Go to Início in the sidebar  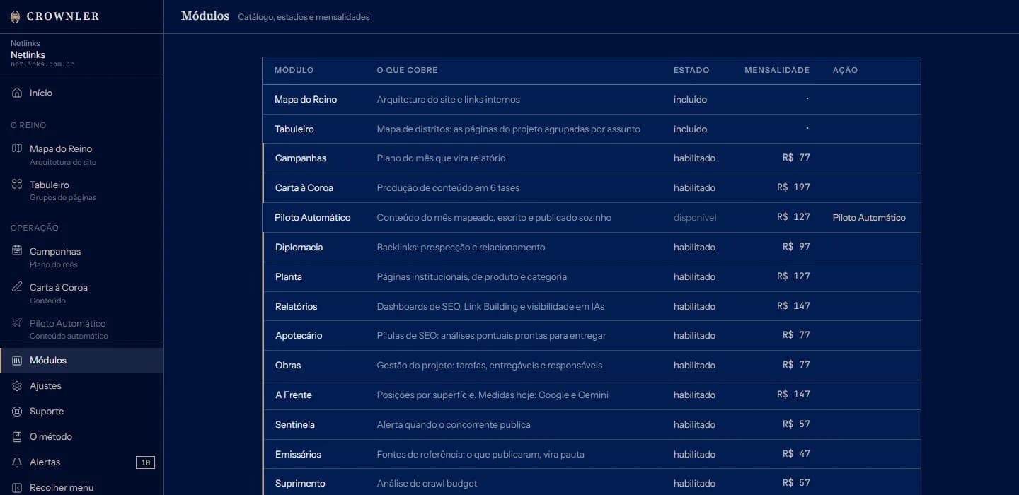click(81, 93)
